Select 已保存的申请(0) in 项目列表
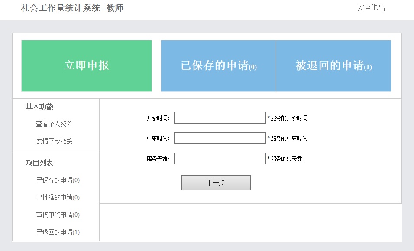This screenshot has width=414, height=251. (x=58, y=180)
